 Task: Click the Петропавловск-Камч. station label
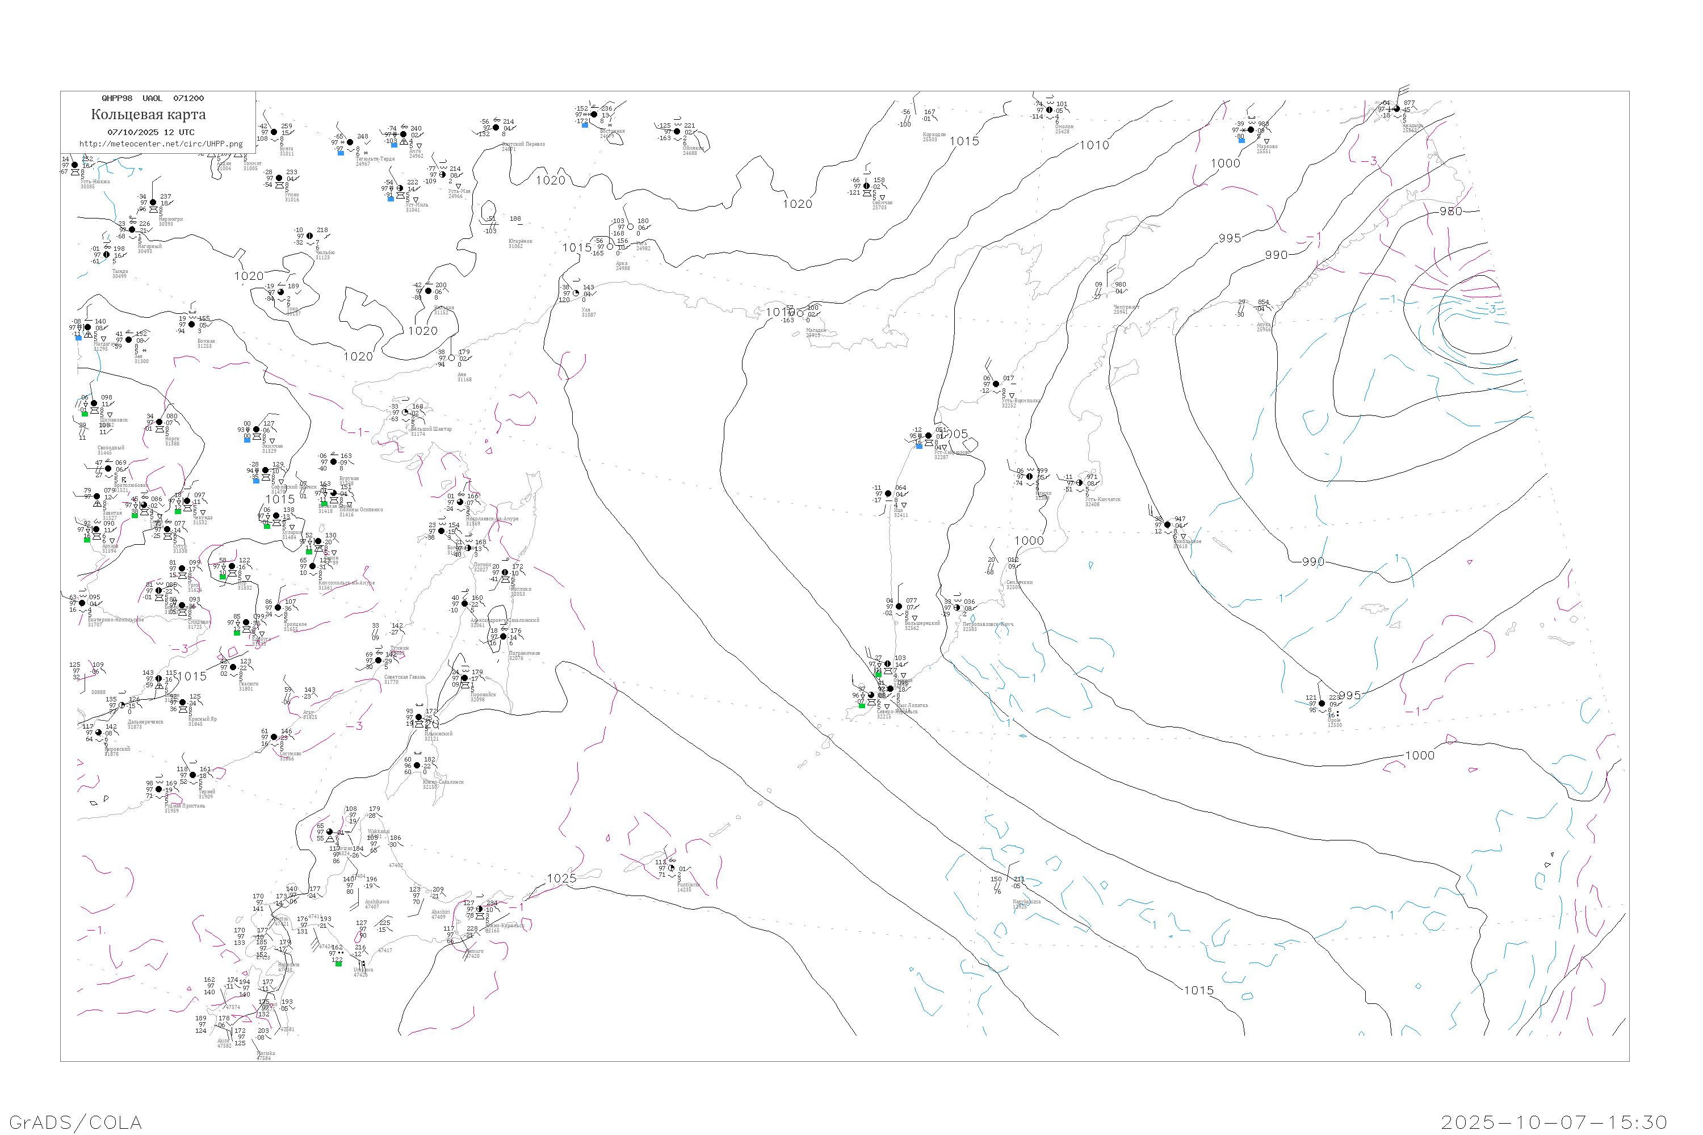pyautogui.click(x=988, y=624)
